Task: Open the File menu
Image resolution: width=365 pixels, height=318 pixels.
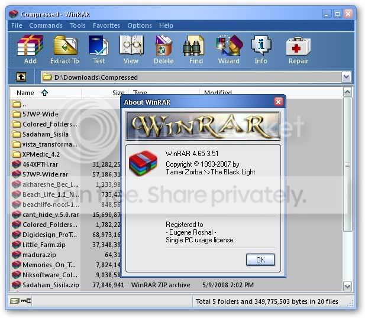Action: pyautogui.click(x=17, y=25)
